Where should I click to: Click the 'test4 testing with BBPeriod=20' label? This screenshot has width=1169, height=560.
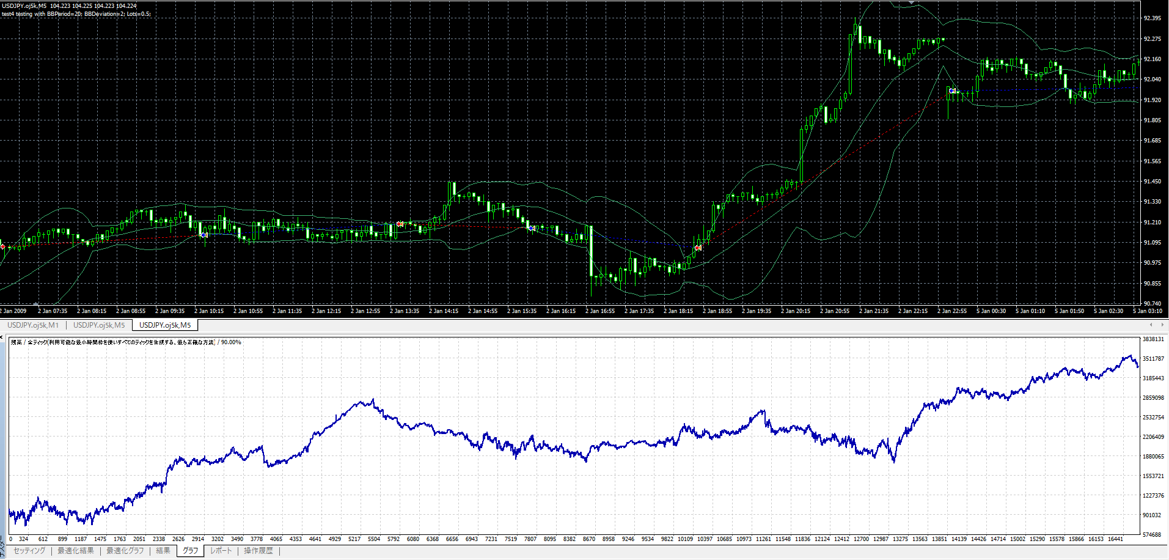point(76,14)
